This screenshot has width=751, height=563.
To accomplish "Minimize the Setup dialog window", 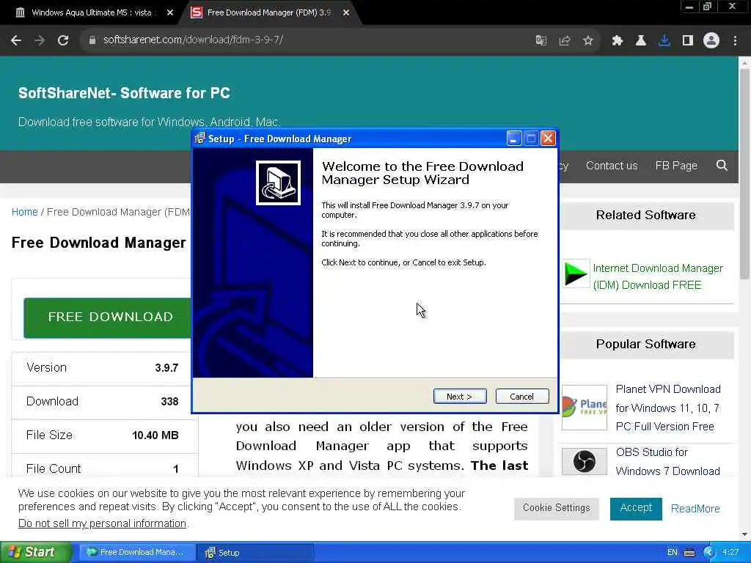I will 513,139.
